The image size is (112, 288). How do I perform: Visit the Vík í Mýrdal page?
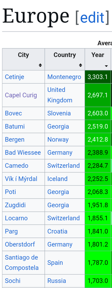pos(21,179)
